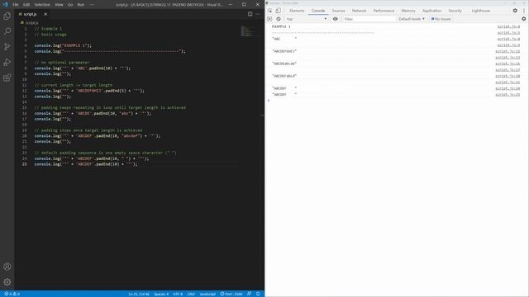This screenshot has height=297, width=529.
Task: Create a live expression with eye icon
Action: pyautogui.click(x=335, y=19)
